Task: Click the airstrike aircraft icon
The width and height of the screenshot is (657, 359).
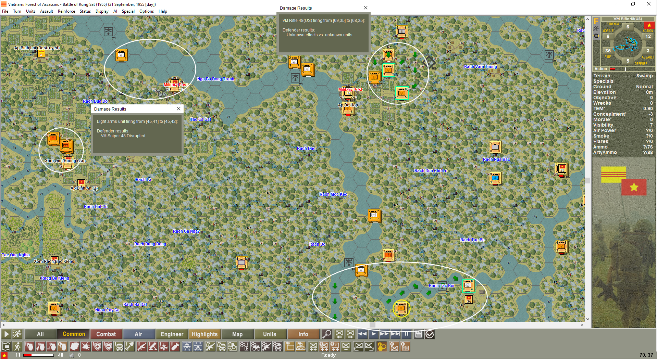Action: 164,346
